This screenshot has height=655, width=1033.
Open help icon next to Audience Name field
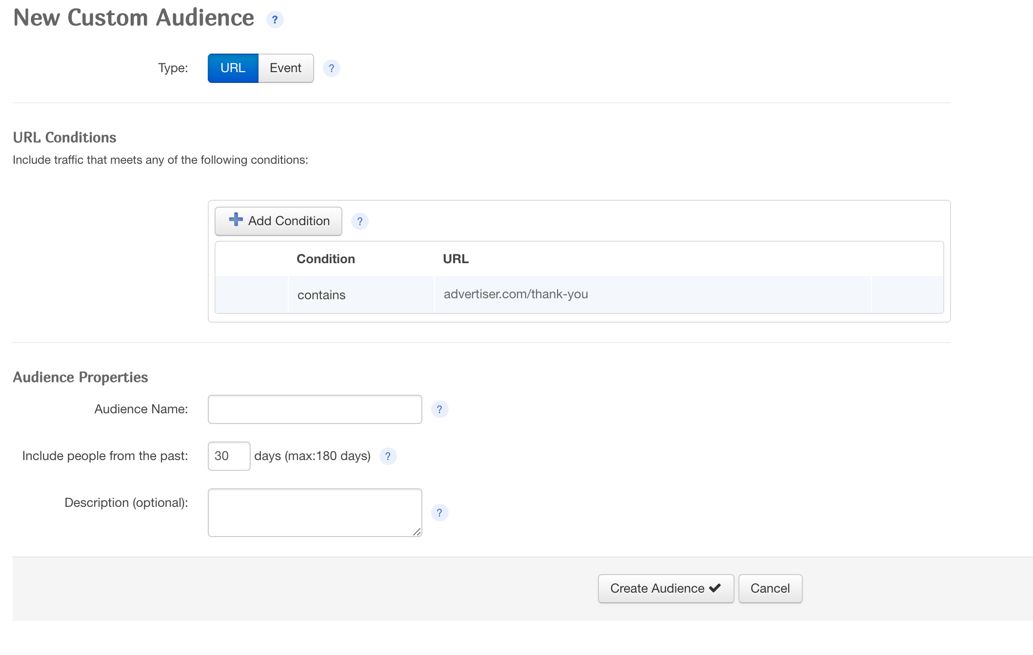click(439, 409)
